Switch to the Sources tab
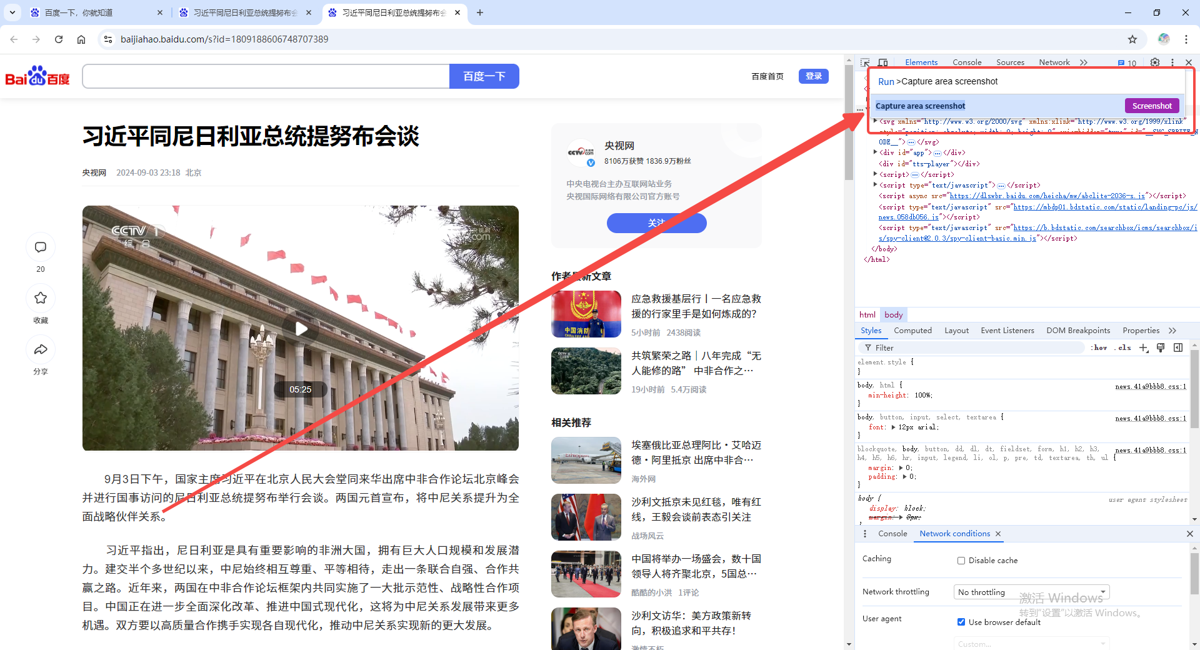 (x=1010, y=62)
